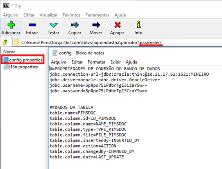Open Notepad's Exibir menu
The width and height of the screenshot is (222, 169).
click(116, 62)
